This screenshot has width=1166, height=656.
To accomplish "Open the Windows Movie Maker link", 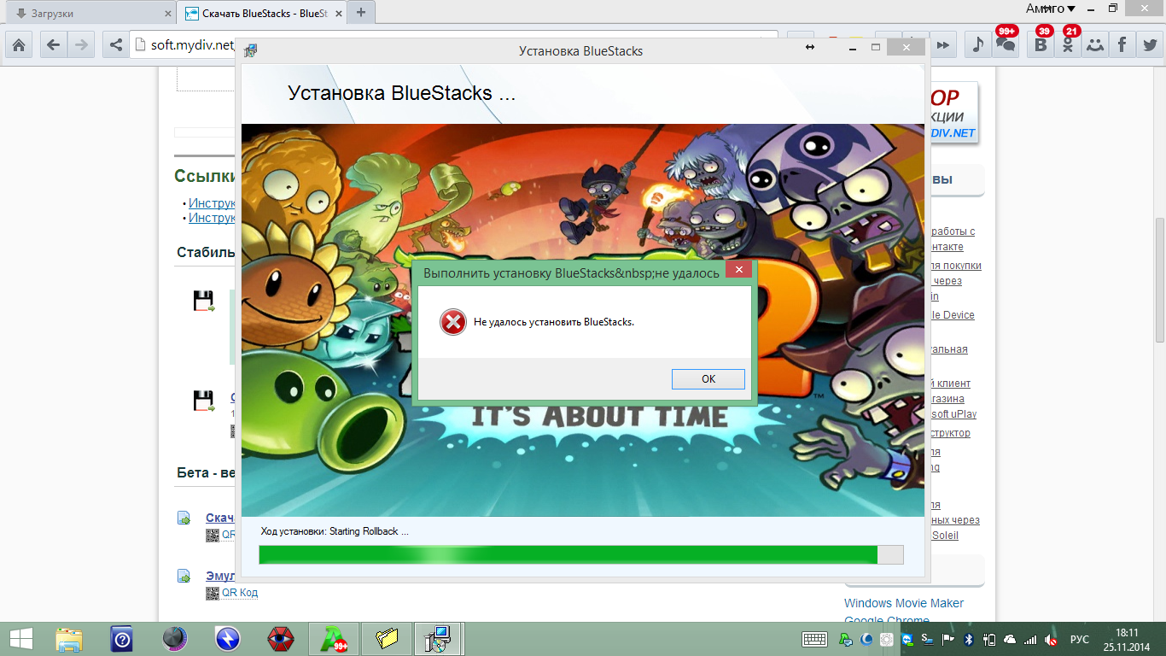I will [x=904, y=603].
